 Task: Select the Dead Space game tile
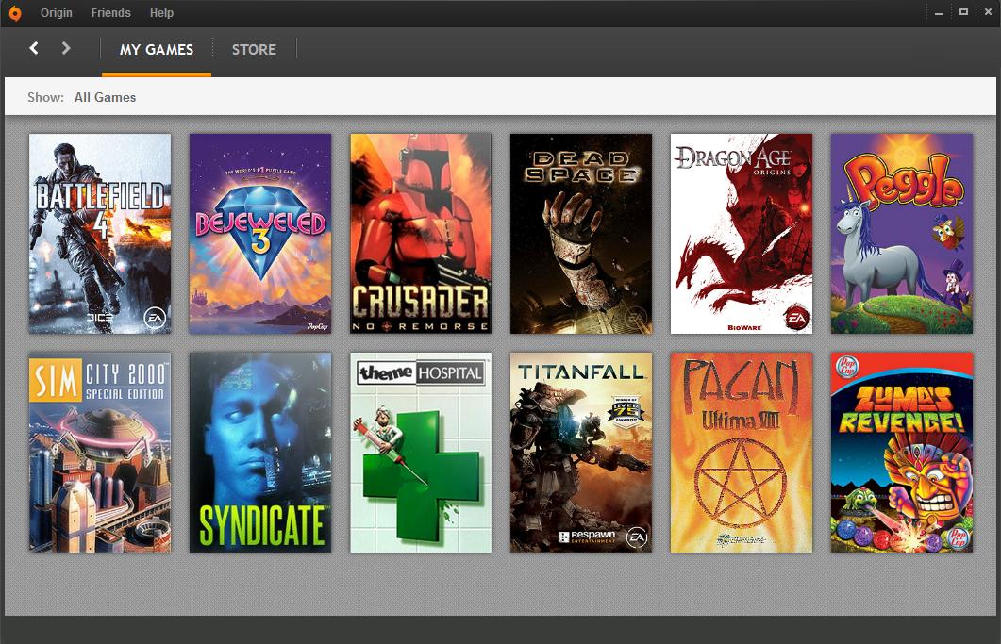click(581, 234)
